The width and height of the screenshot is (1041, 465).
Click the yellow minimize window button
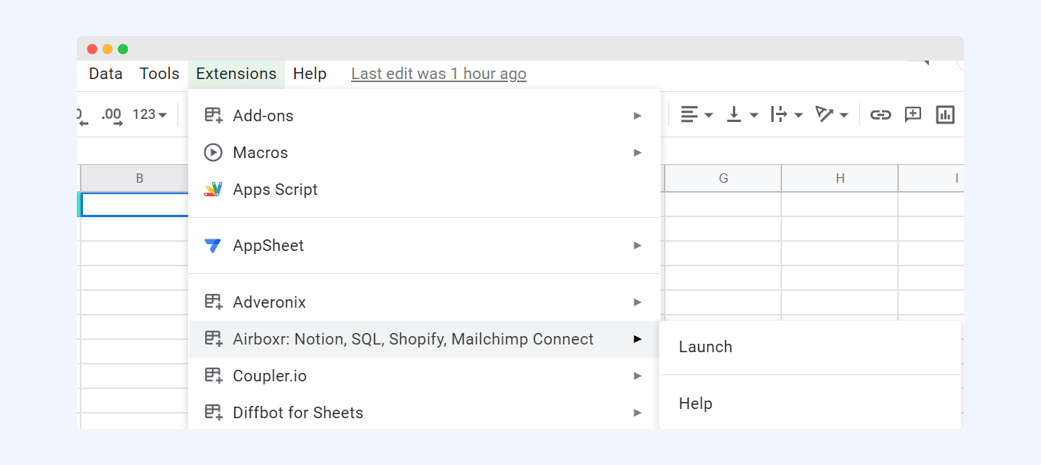(x=108, y=49)
